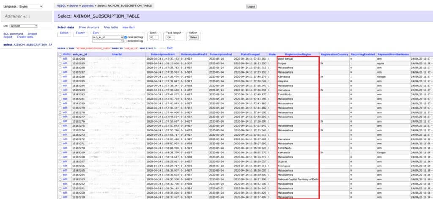The image size is (433, 199).
Task: Open the Show structure tab
Action: tap(89, 27)
